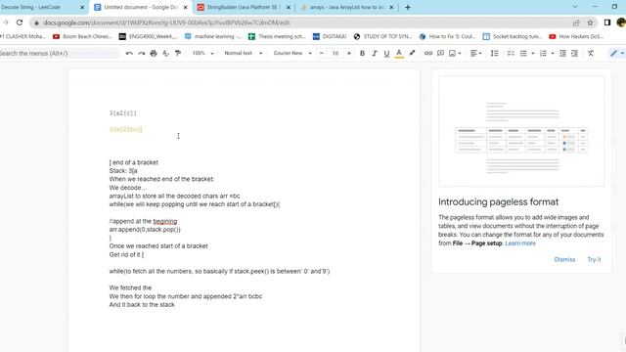
Task: Click the misspelled word begining
Action: tap(165, 221)
